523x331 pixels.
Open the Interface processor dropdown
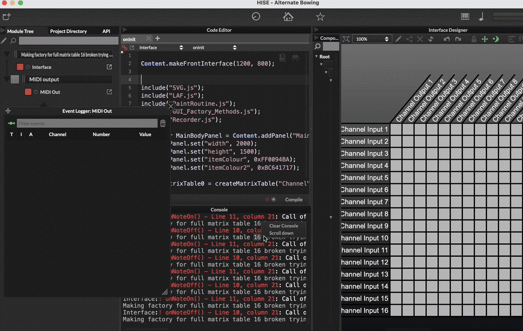coord(161,48)
